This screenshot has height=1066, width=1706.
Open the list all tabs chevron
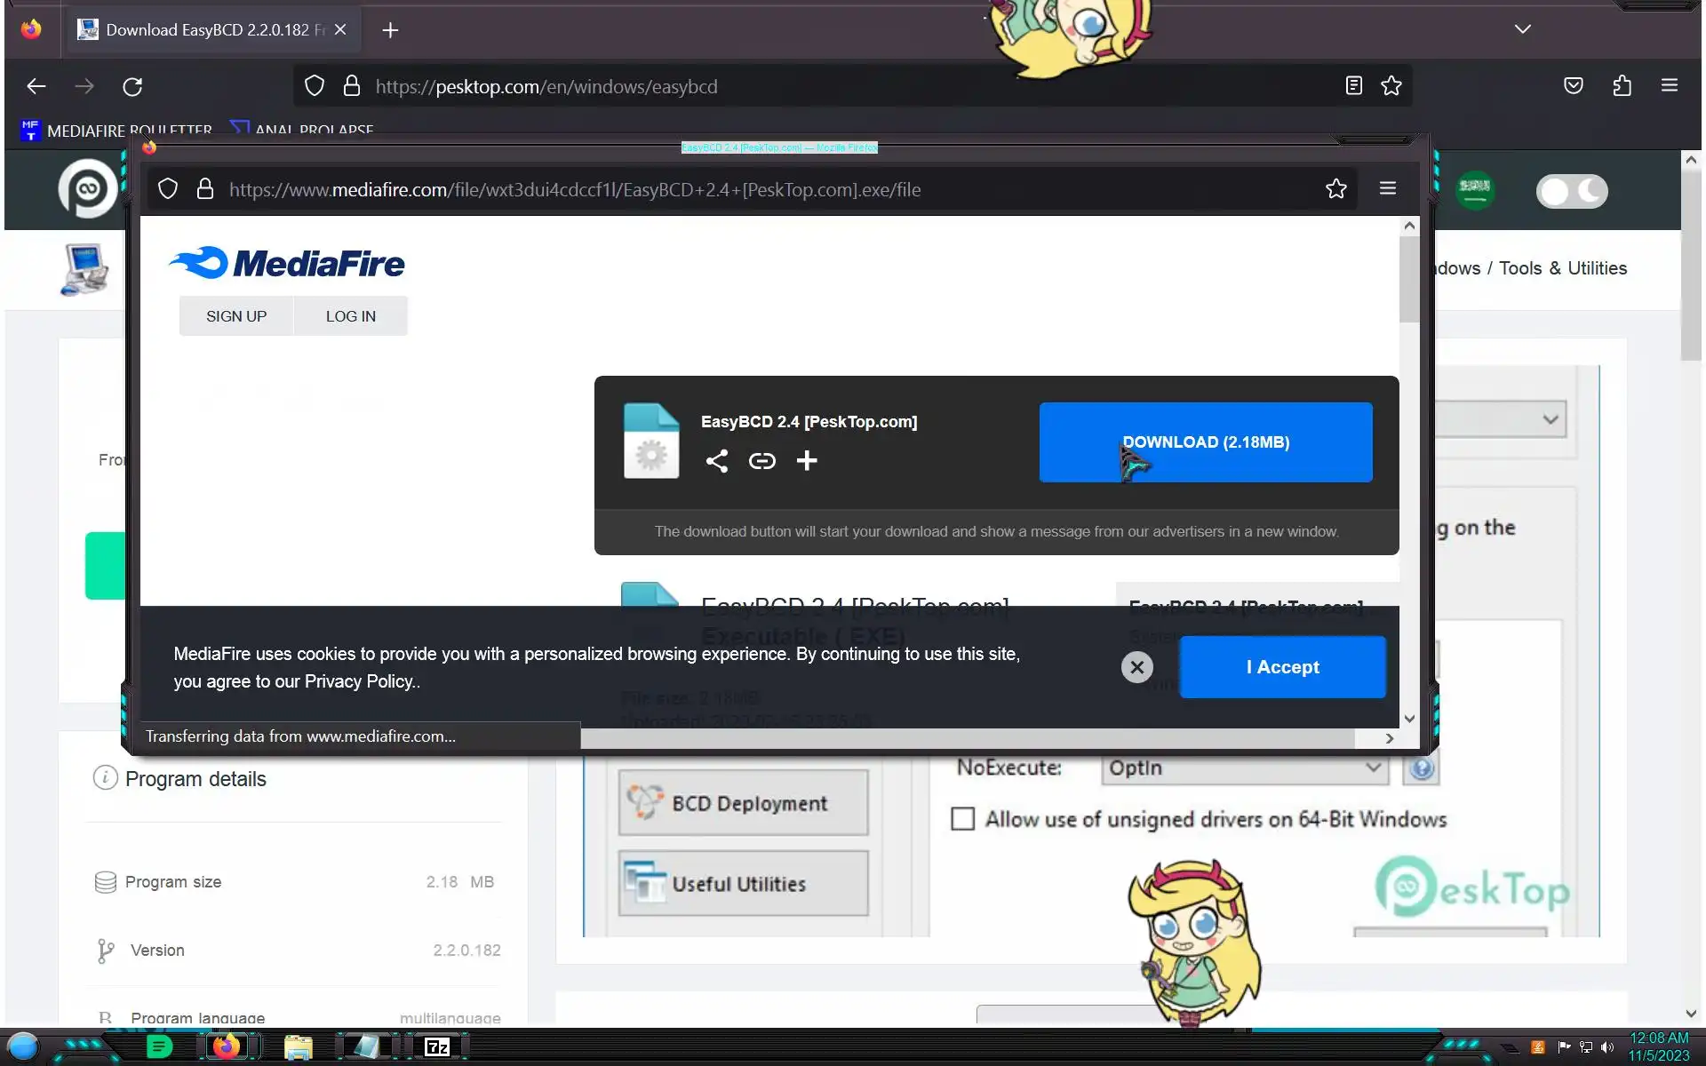tap(1522, 29)
